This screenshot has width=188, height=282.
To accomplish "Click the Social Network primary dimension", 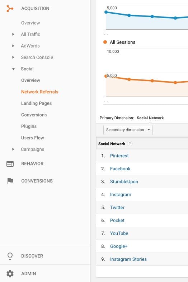I will coord(150,118).
